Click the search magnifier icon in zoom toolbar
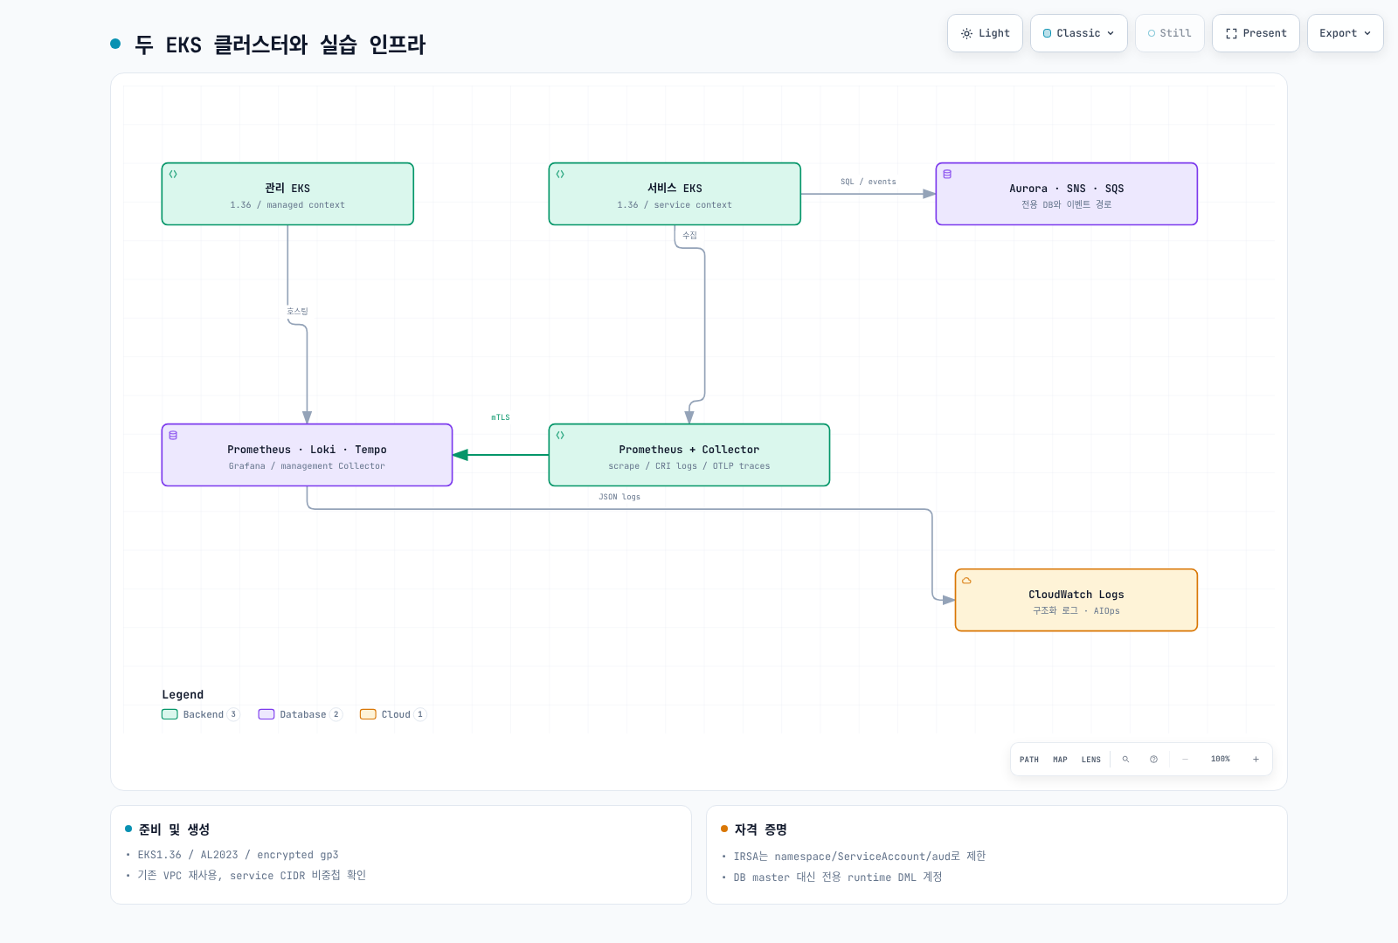The height and width of the screenshot is (943, 1398). pos(1125,760)
